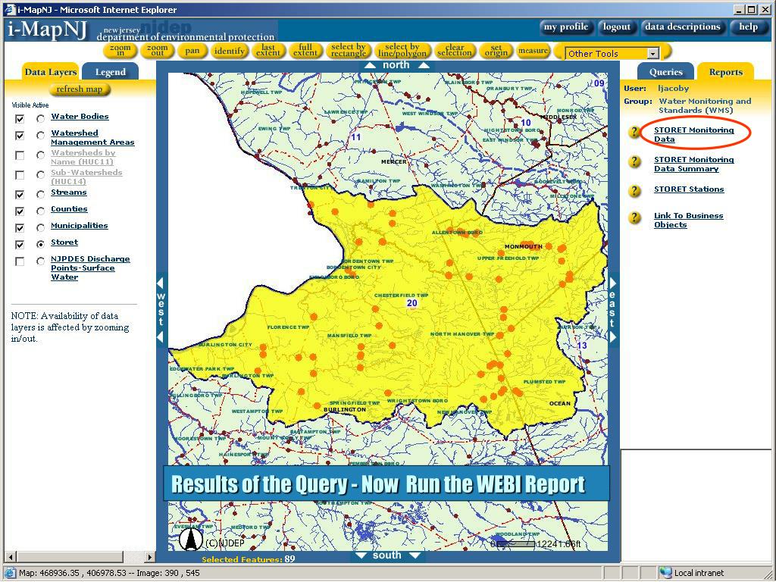Check Sub-Watersheds (HUC14) visible checkbox

click(20, 175)
